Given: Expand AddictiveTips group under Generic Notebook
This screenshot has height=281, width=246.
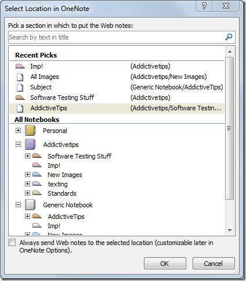Looking at the screenshot, I should pos(27,216).
